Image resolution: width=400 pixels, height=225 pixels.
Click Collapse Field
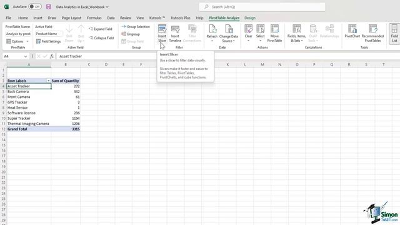[x=101, y=37]
